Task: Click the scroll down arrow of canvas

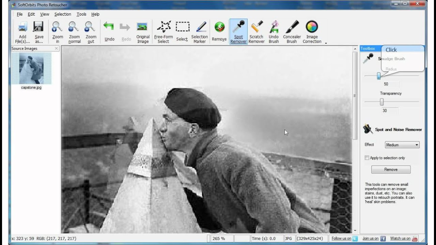Action: (355, 230)
